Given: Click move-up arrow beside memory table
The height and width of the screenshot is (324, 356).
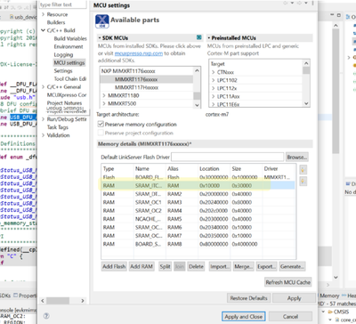Looking at the screenshot, I should tap(303, 170).
